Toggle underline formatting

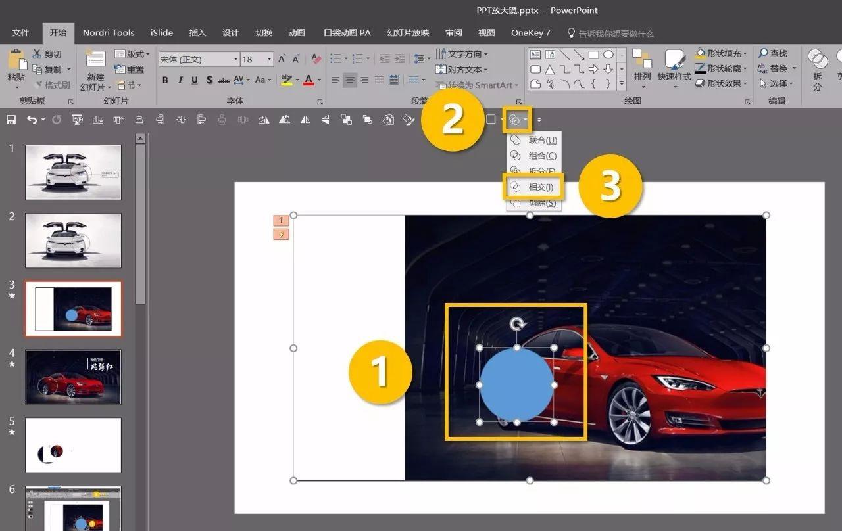tap(195, 80)
